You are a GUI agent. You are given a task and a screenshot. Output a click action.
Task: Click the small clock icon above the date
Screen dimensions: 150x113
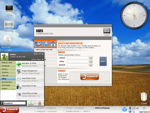click(144, 108)
